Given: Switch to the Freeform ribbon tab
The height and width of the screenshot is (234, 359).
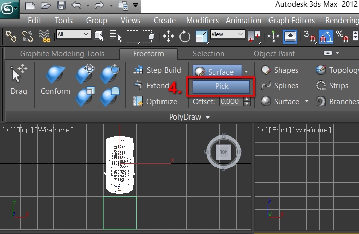Looking at the screenshot, I should click(149, 54).
